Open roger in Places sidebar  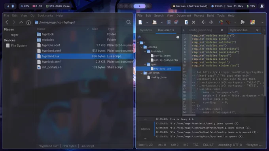pyautogui.click(x=15, y=35)
